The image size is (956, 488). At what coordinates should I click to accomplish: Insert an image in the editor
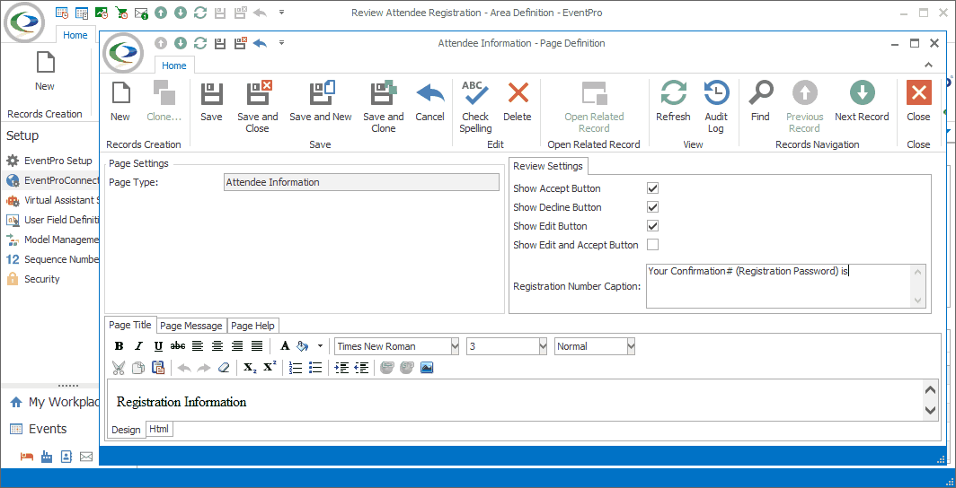427,368
